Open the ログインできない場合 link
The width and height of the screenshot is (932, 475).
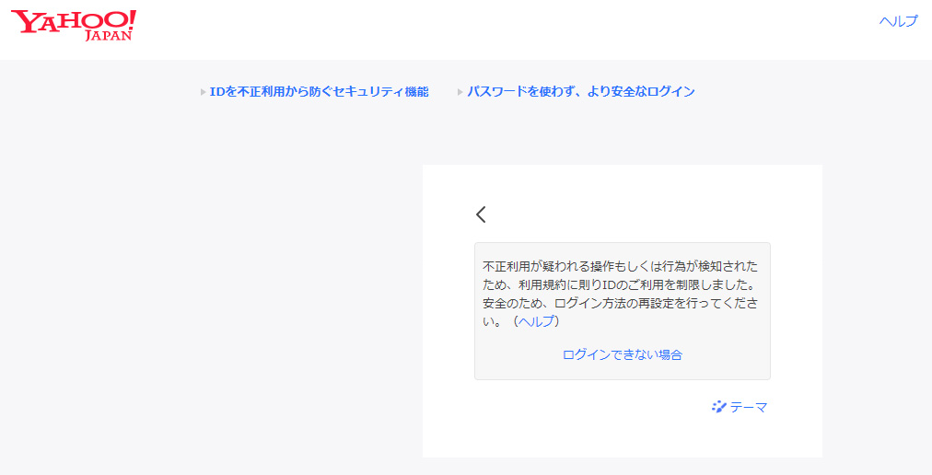coord(622,354)
